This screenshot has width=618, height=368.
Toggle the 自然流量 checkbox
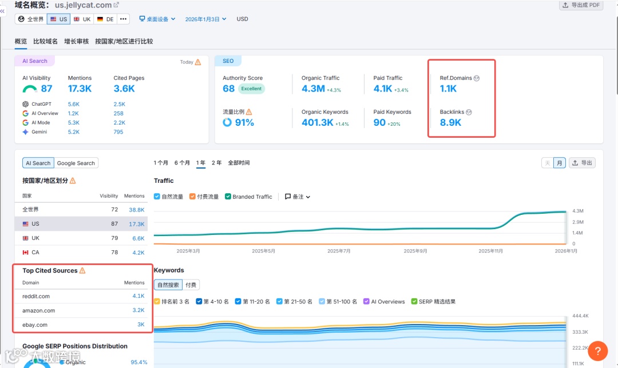point(157,197)
